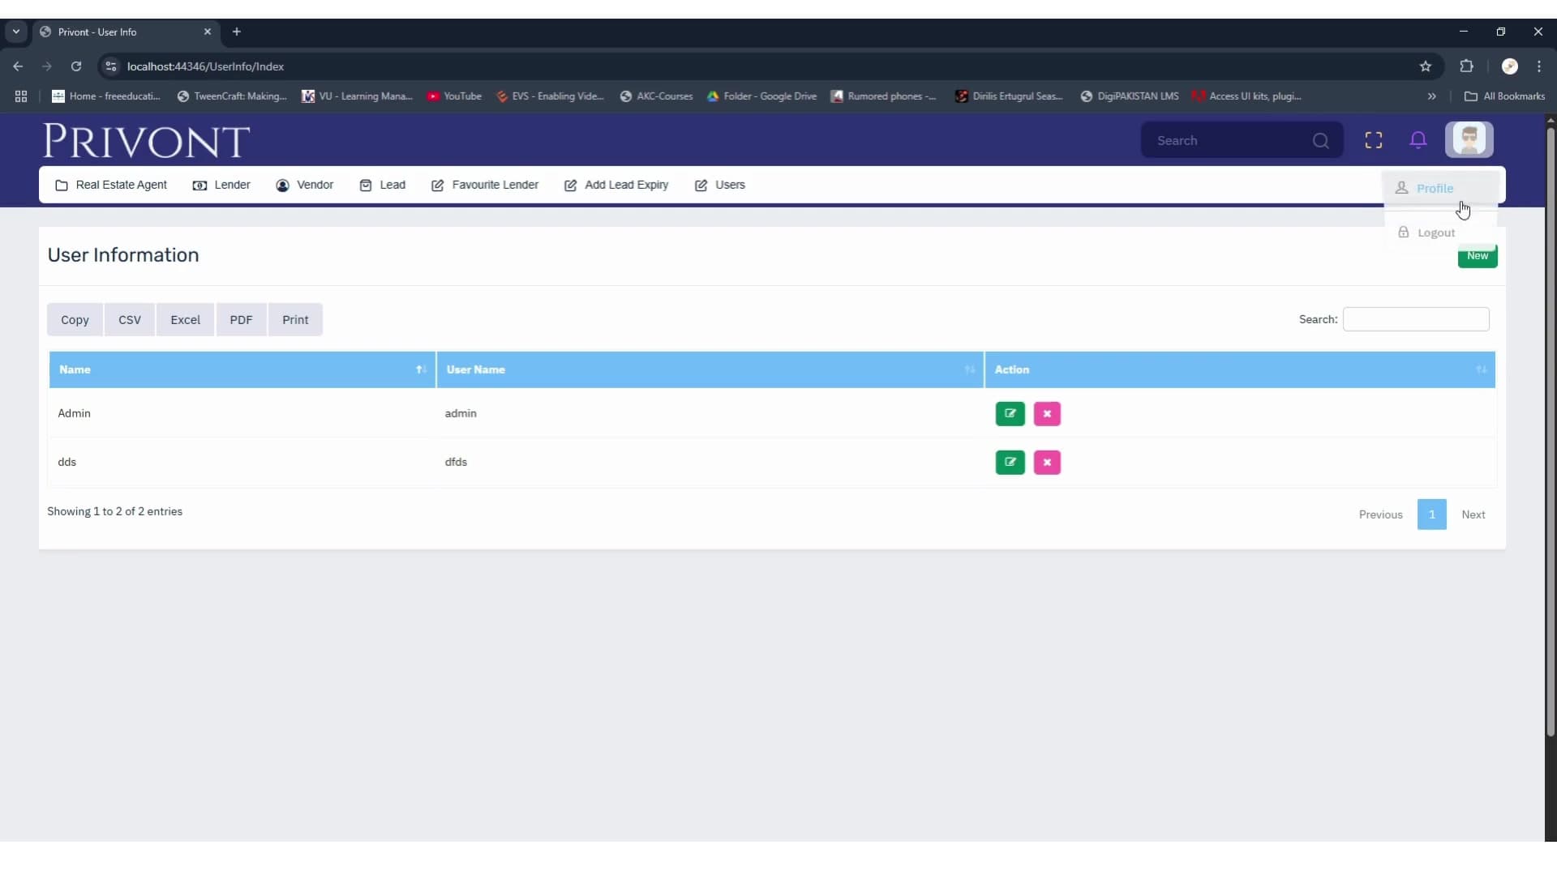
Task: View site information icon in address bar
Action: coord(111,66)
